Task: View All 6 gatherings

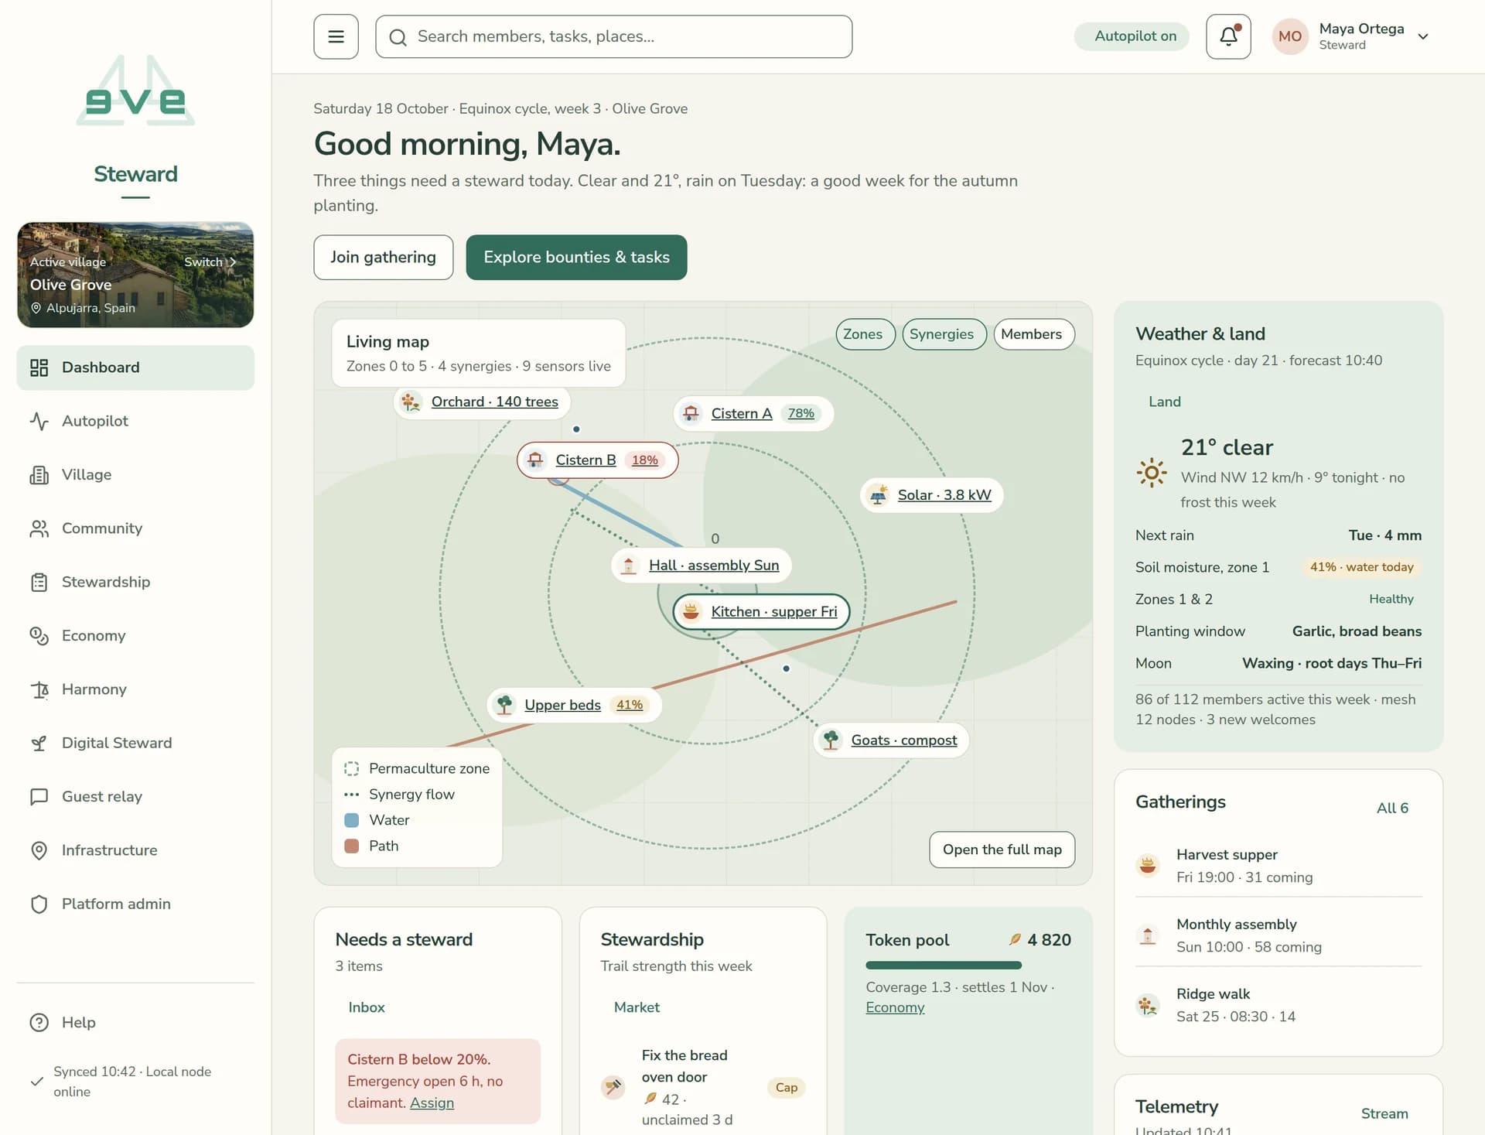Action: pyautogui.click(x=1392, y=808)
